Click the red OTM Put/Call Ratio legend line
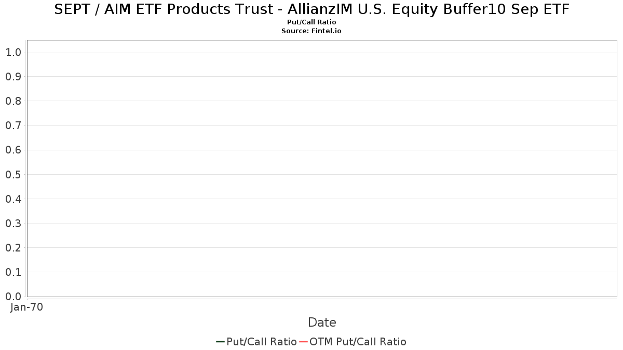 (x=303, y=342)
